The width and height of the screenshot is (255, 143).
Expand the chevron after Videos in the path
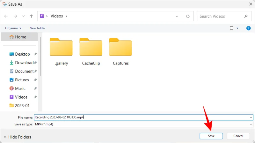(x=66, y=16)
